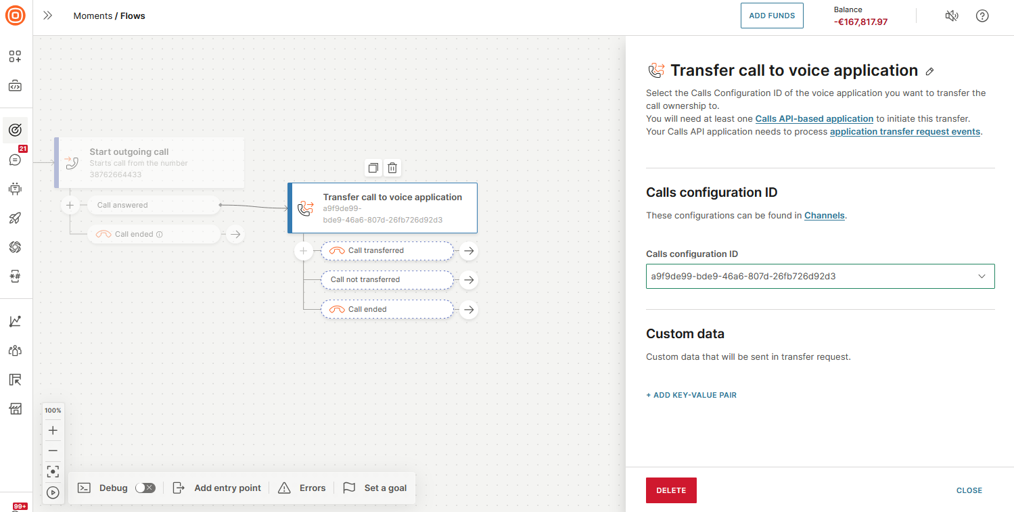Click the play button in zoom controls
The image size is (1014, 512).
[53, 492]
